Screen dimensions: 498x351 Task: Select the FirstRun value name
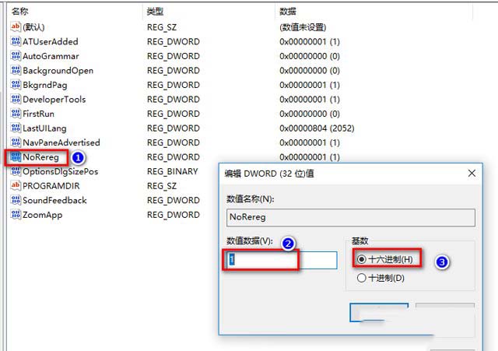(38, 114)
